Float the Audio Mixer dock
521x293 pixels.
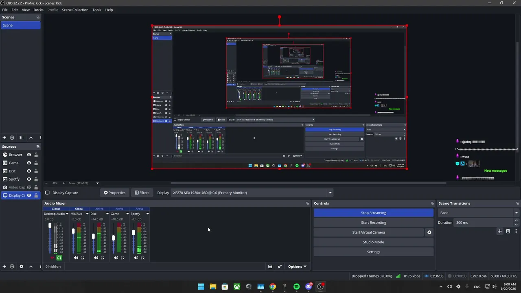coord(307,203)
